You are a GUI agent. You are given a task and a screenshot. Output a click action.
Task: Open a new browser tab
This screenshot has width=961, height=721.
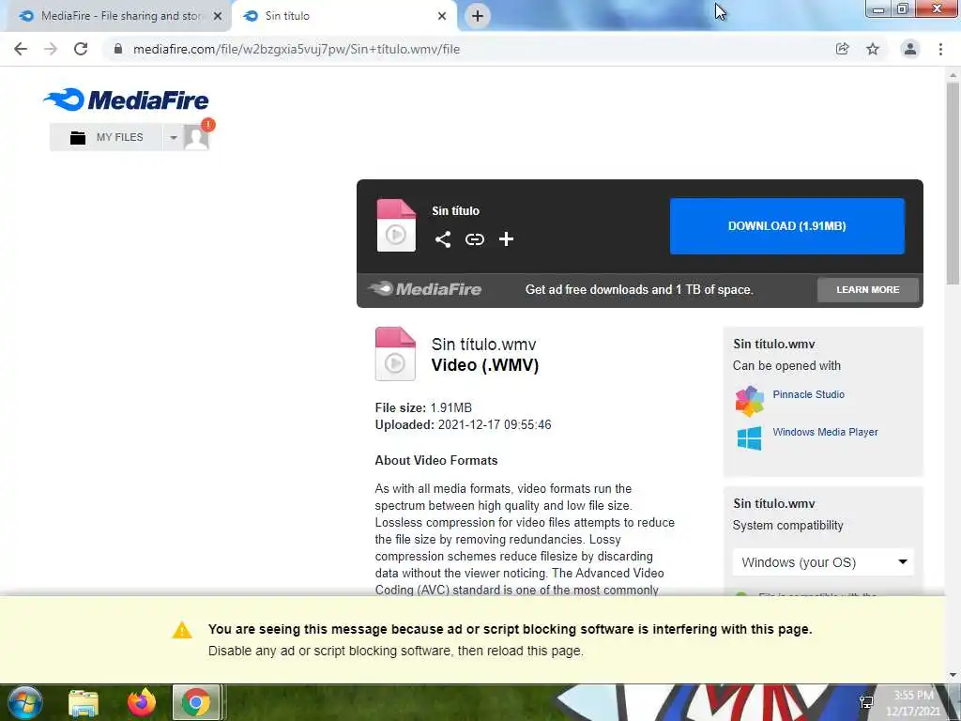(x=478, y=16)
